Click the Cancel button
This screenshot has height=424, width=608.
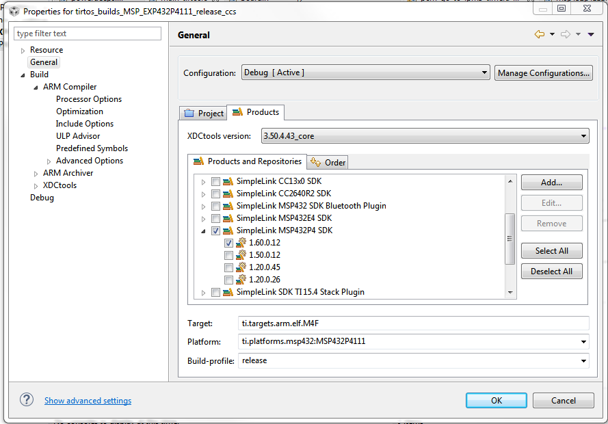[x=563, y=400]
